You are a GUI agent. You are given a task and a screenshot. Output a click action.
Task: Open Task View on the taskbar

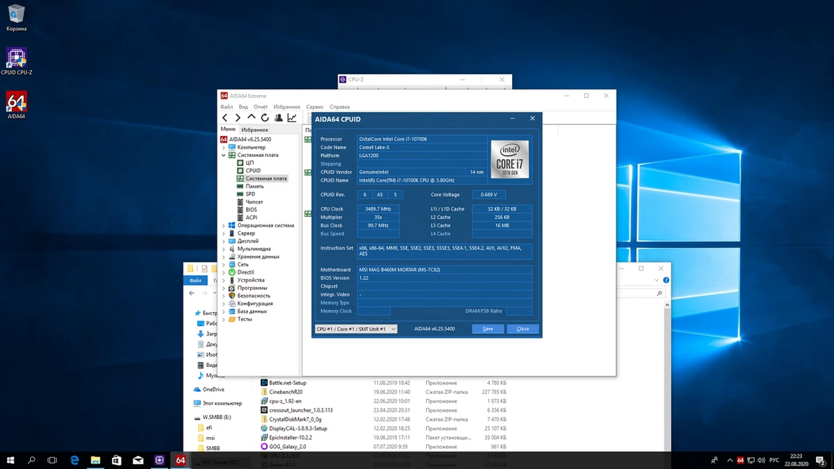[x=53, y=460]
